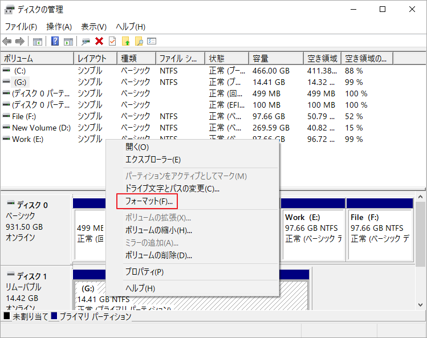Click the connect drive toolbar icon
Image resolution: width=427 pixels, height=338 pixels.
coord(86,42)
